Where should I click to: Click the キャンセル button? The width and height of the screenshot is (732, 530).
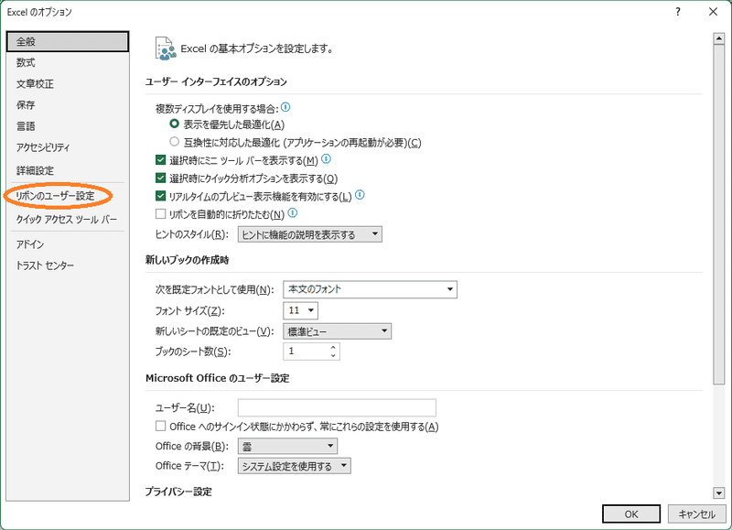(696, 514)
